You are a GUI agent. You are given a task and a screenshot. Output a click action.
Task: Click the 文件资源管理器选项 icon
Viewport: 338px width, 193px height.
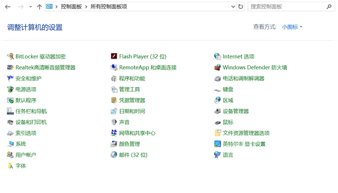(218, 133)
